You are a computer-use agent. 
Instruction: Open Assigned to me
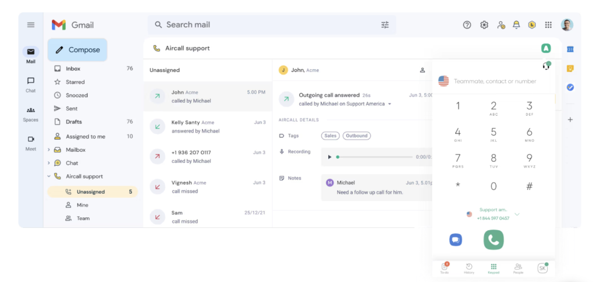coord(93,136)
